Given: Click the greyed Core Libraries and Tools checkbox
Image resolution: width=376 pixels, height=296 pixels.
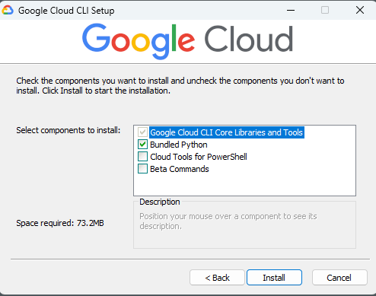Looking at the screenshot, I should tap(142, 132).
